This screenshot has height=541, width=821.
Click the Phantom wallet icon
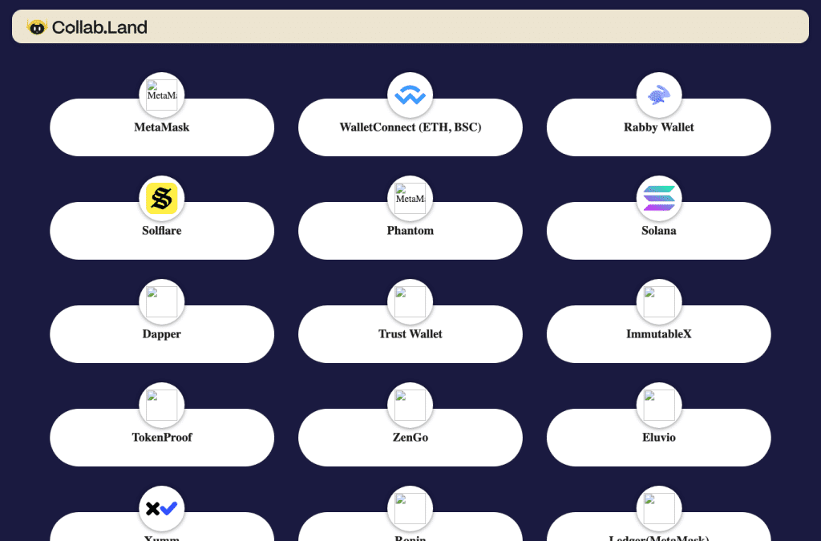point(410,198)
